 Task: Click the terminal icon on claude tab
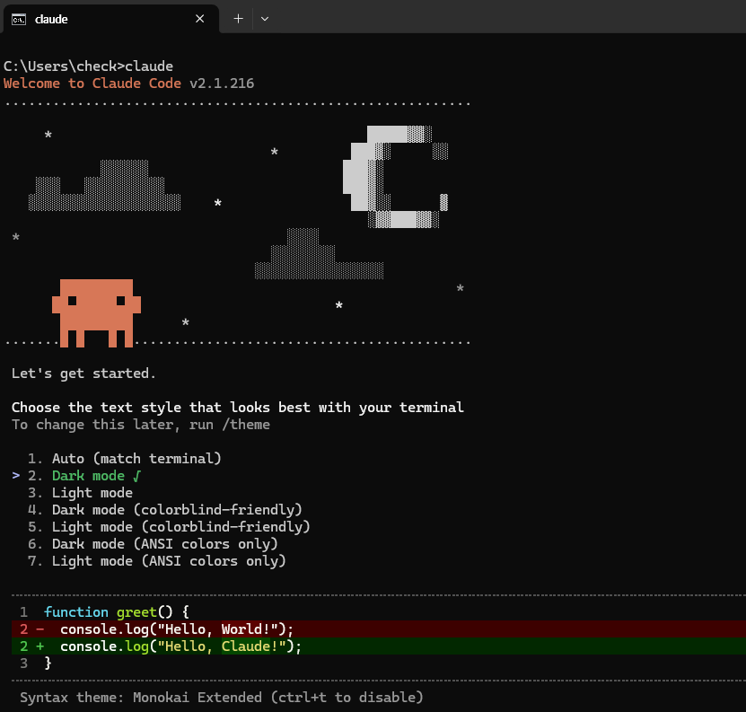[x=19, y=20]
